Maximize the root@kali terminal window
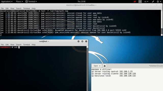The width and height of the screenshot is (163, 91). (x=82, y=41)
